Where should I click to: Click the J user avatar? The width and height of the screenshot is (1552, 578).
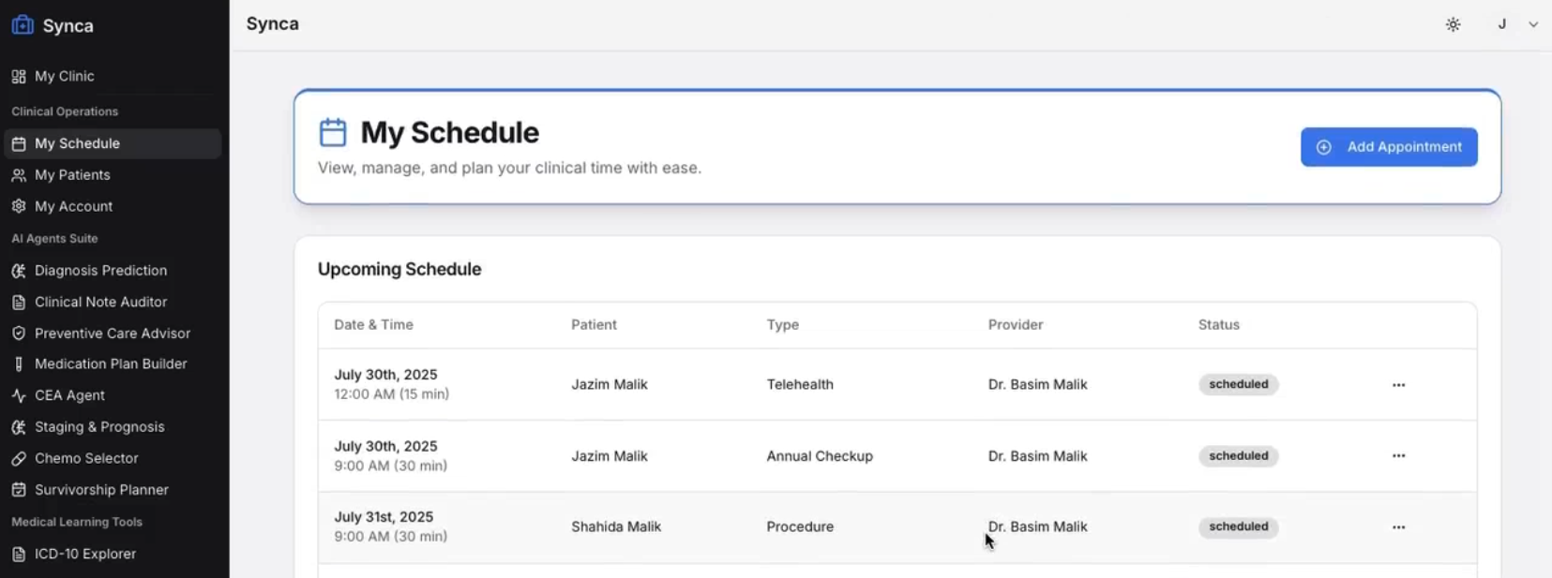(1501, 24)
